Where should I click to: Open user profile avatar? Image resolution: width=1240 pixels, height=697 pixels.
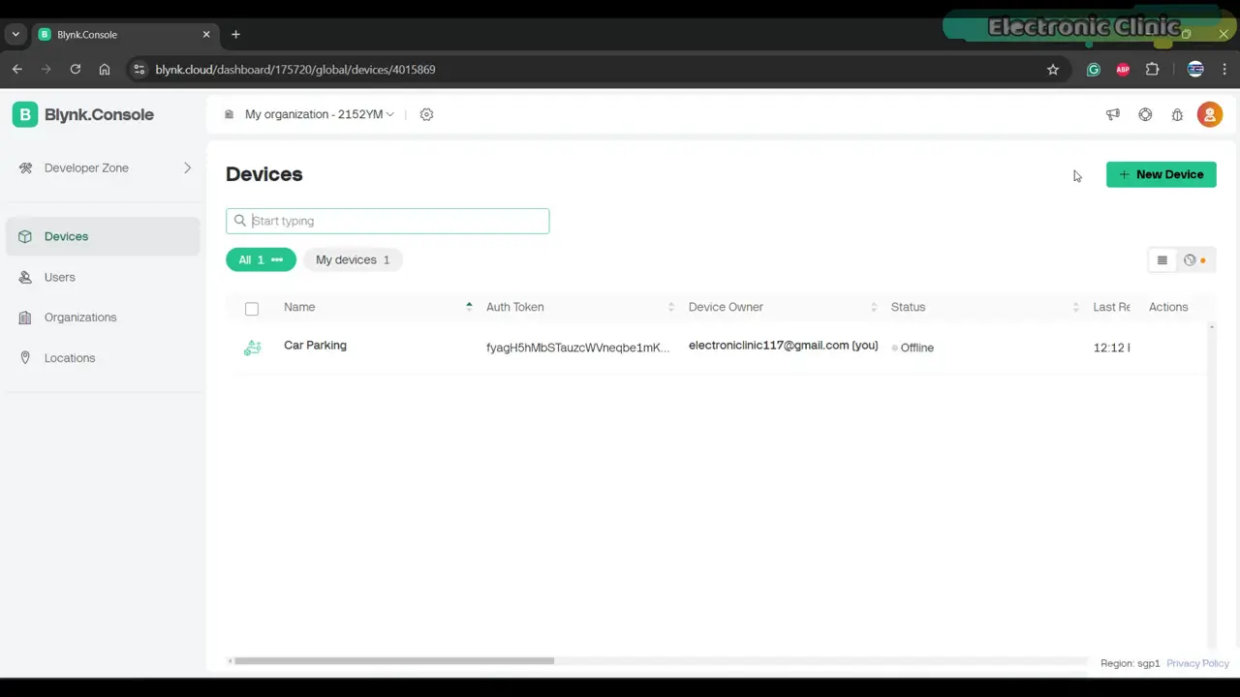click(x=1210, y=114)
